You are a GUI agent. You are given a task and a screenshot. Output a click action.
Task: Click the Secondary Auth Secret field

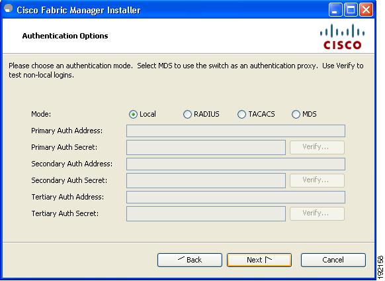206,181
